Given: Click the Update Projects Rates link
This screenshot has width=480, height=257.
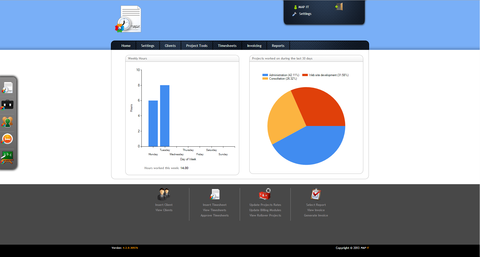Looking at the screenshot, I should click(265, 205).
